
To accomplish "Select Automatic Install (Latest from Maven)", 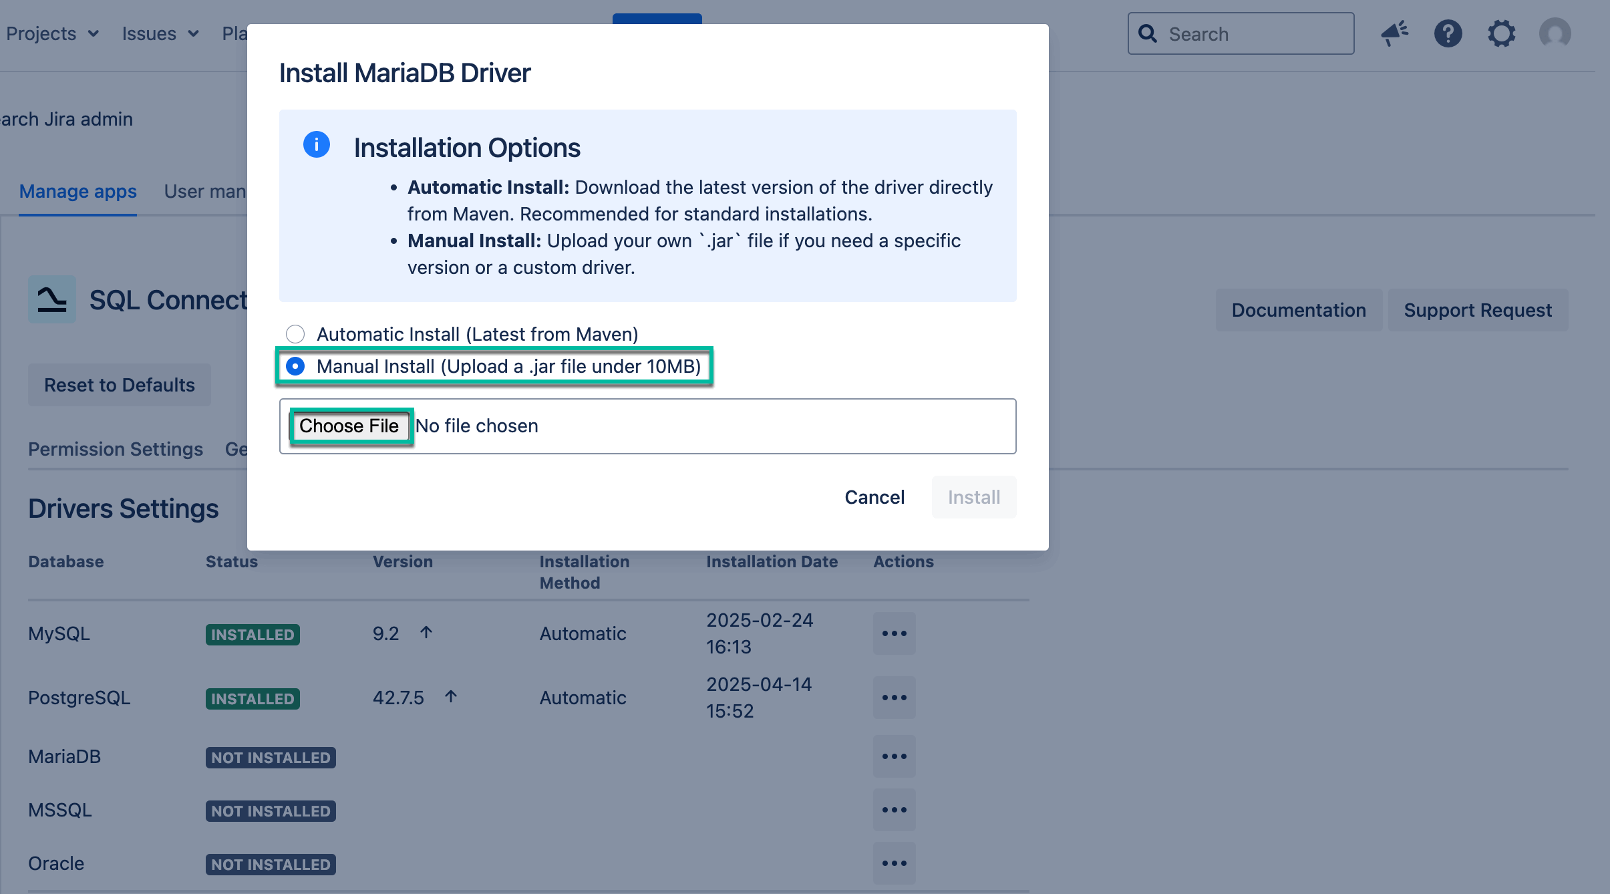I will [x=295, y=334].
